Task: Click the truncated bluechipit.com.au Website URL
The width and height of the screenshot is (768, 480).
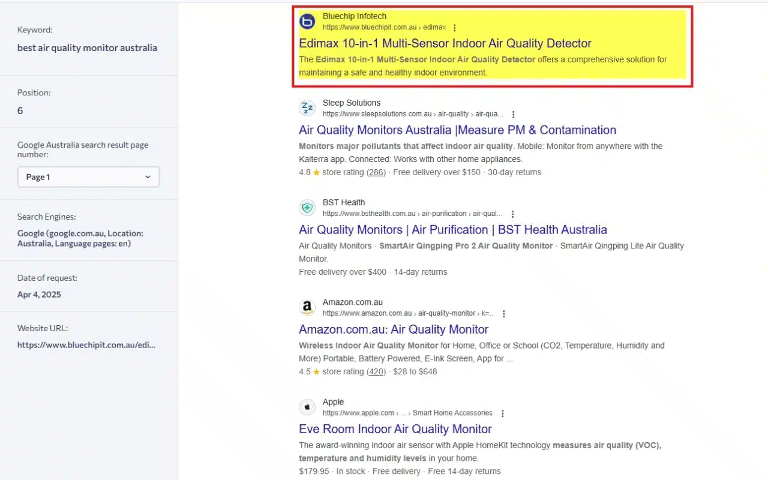Action: 86,345
